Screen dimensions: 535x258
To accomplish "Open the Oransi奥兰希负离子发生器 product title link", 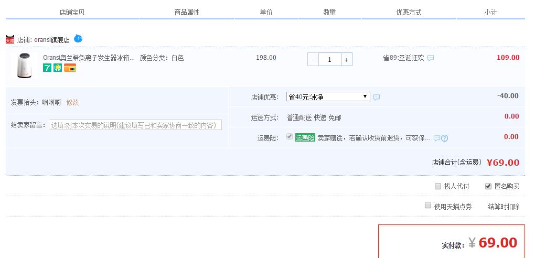I will (89, 58).
